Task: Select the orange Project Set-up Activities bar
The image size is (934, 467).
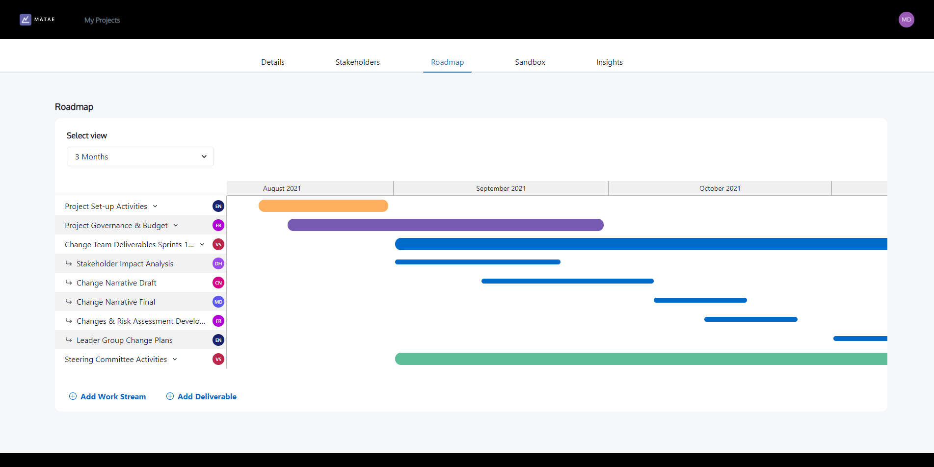Action: tap(322, 206)
